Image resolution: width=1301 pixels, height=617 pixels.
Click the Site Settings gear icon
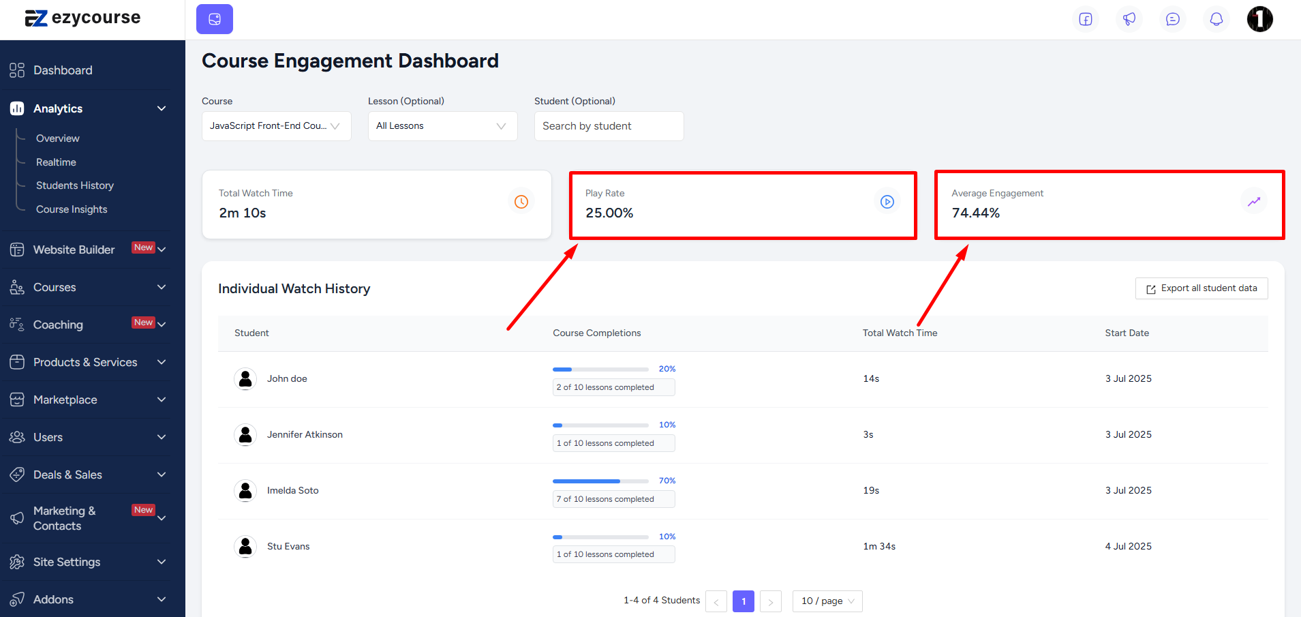[17, 562]
